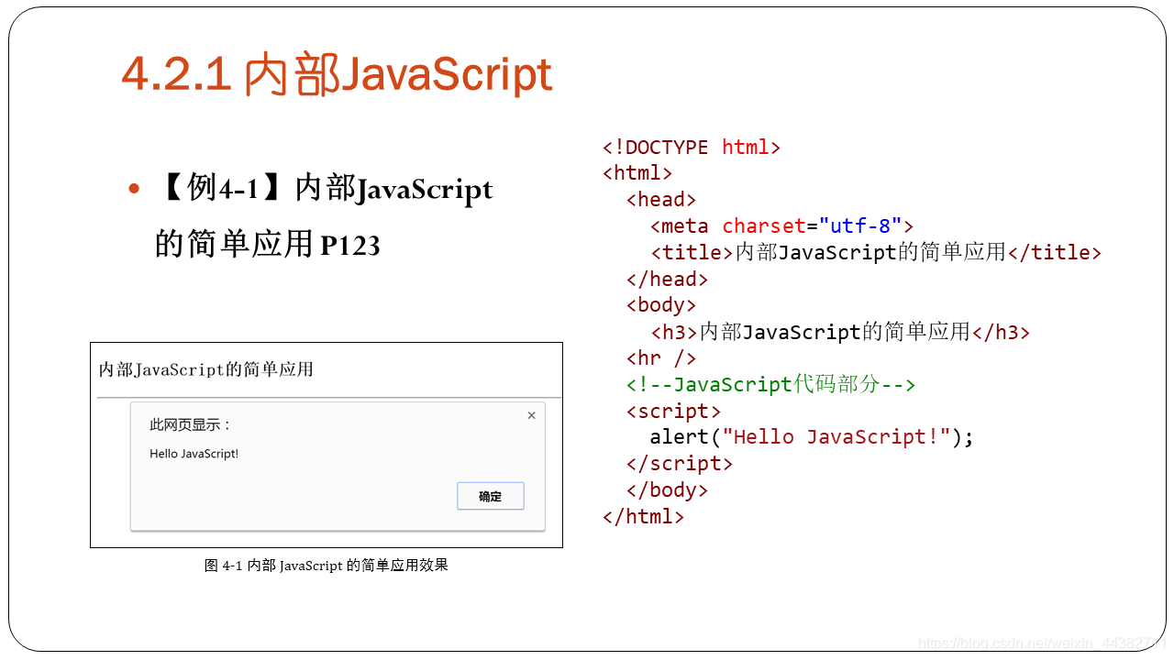Click the text 的简单应用 P123
This screenshot has width=1174, height=660.
pos(267,244)
